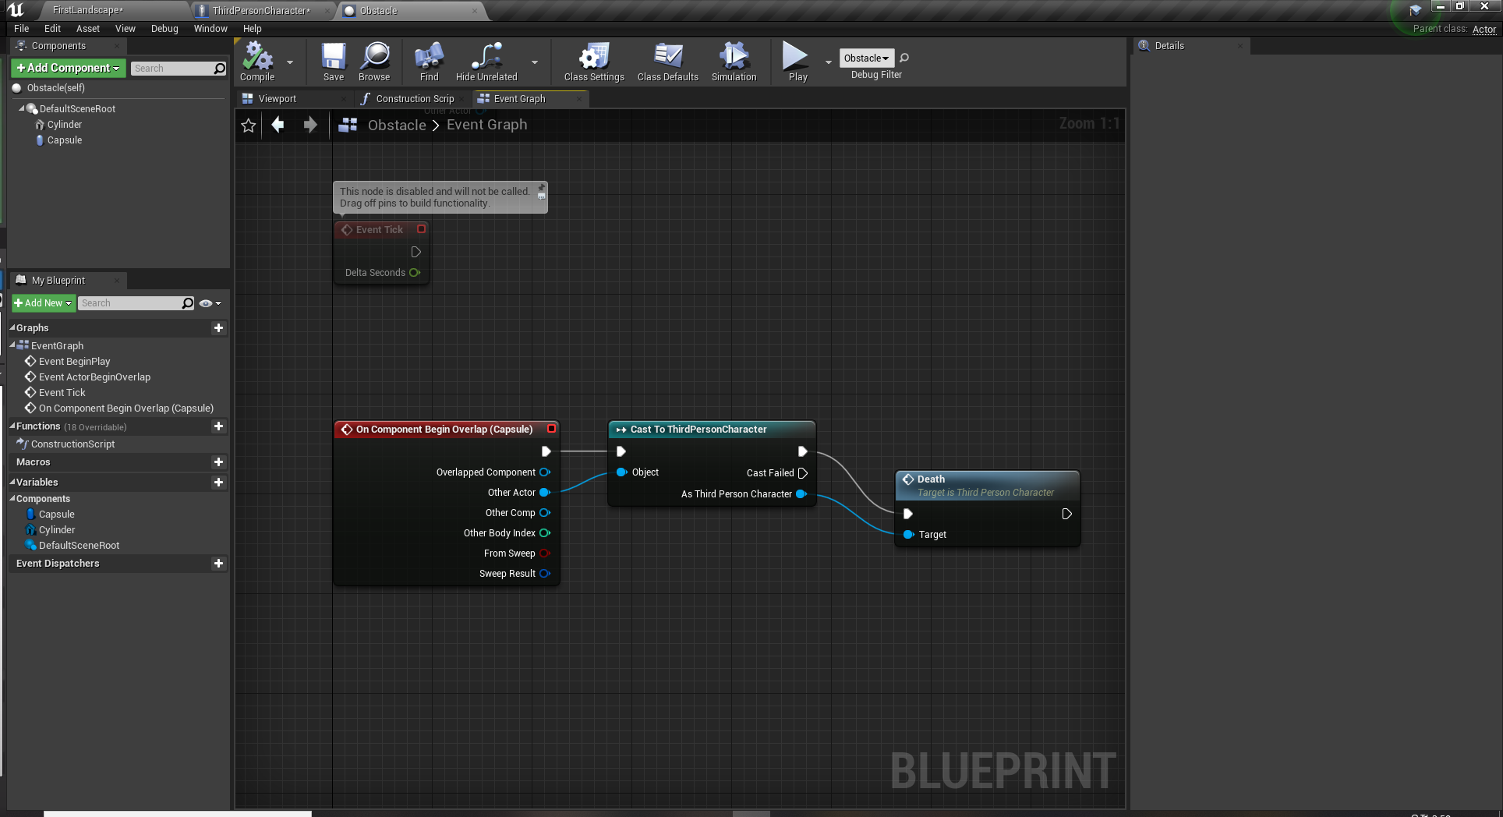Open the File menu
The width and height of the screenshot is (1503, 817).
coord(22,29)
